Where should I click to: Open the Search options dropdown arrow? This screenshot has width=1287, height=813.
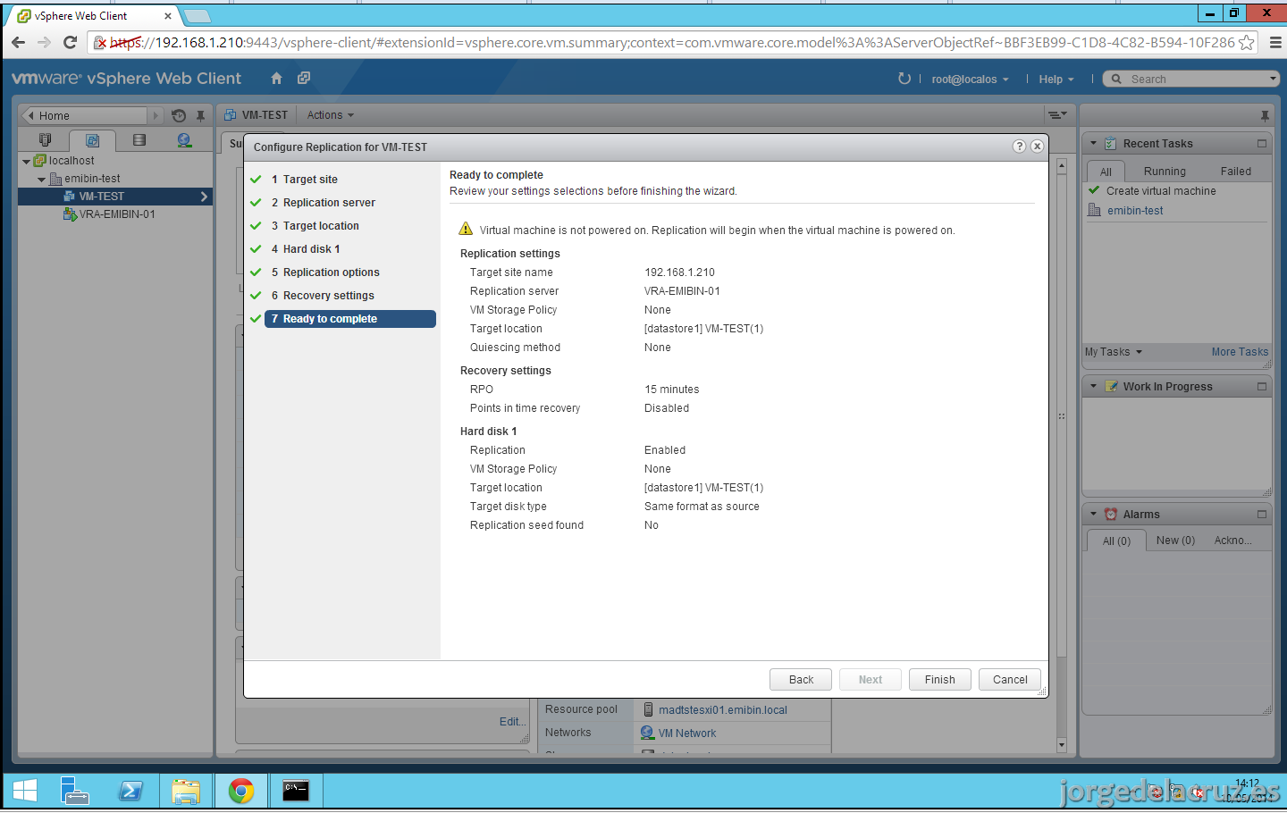coord(1274,79)
